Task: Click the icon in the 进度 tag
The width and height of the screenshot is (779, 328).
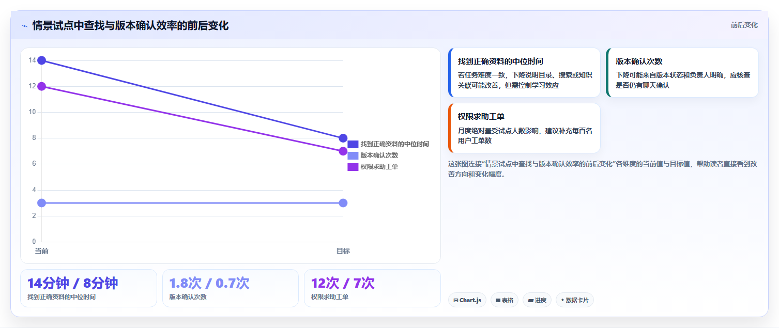Action: [531, 300]
